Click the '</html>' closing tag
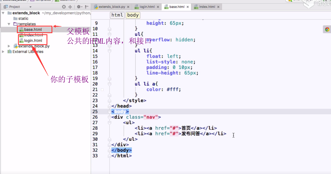 pos(122,156)
